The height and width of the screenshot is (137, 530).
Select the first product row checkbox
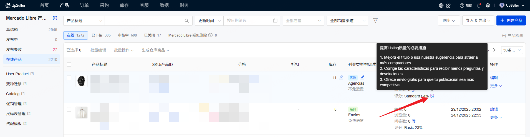[x=69, y=78]
